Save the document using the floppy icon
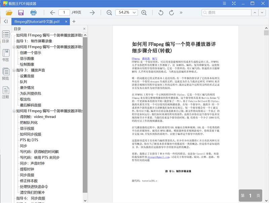 [21, 12]
